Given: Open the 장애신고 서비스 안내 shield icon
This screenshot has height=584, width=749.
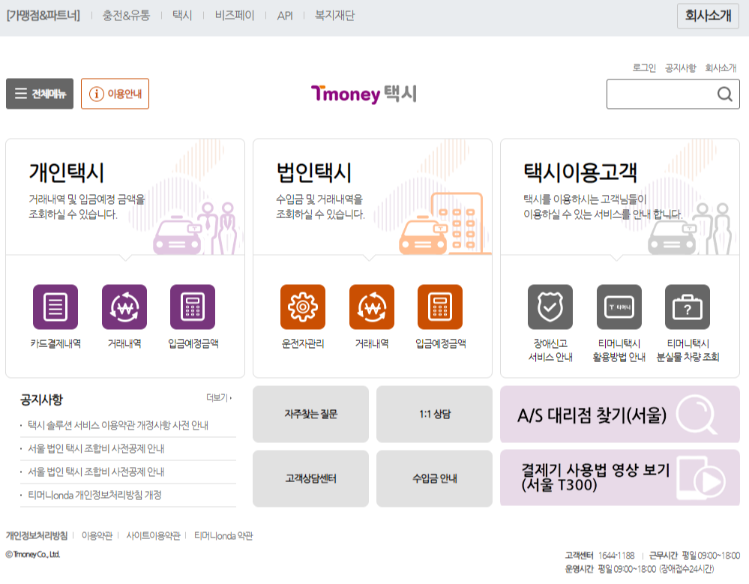Looking at the screenshot, I should coord(550,307).
